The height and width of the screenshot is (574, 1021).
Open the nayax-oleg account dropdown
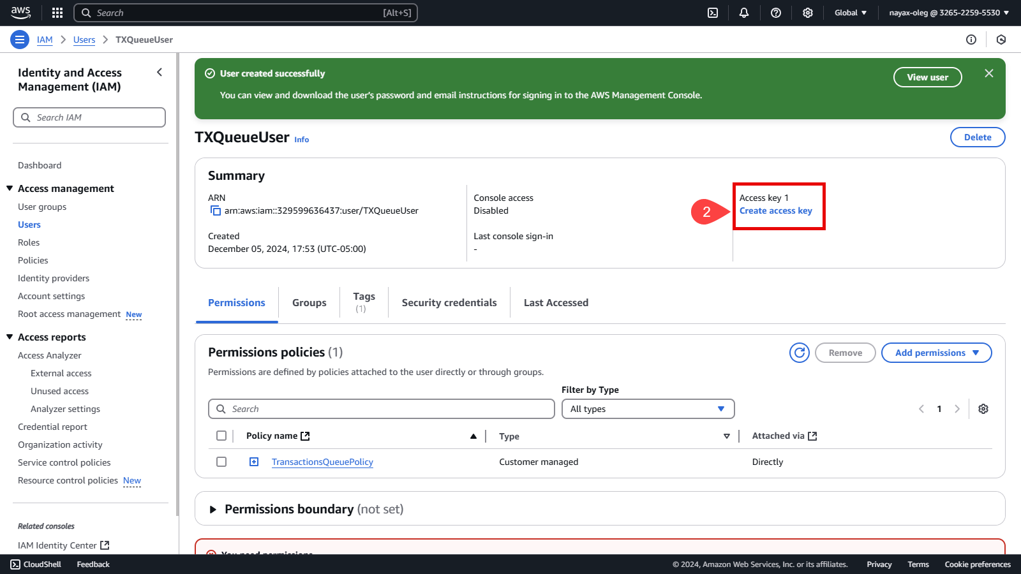coord(949,13)
